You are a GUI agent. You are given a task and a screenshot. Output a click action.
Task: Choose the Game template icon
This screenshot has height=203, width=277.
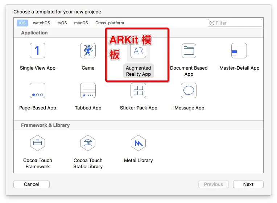click(x=88, y=51)
